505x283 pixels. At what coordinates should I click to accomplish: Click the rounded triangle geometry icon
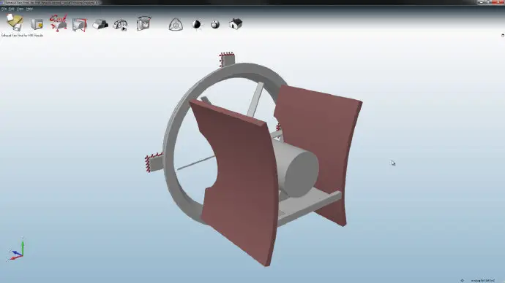pyautogui.click(x=176, y=24)
